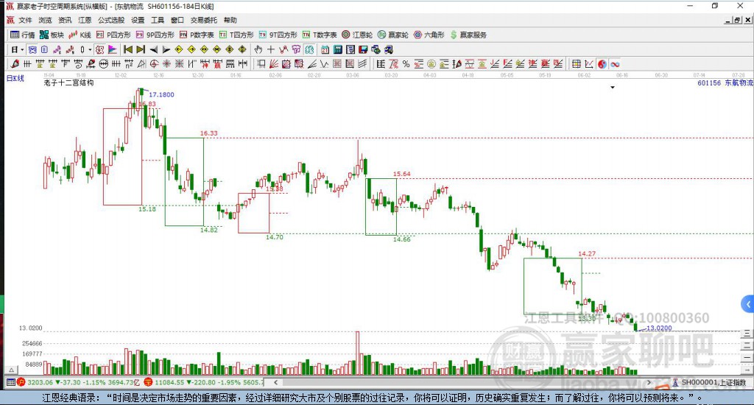This screenshot has width=754, height=405.
Task: Restore the inner document window
Action: tap(737, 20)
